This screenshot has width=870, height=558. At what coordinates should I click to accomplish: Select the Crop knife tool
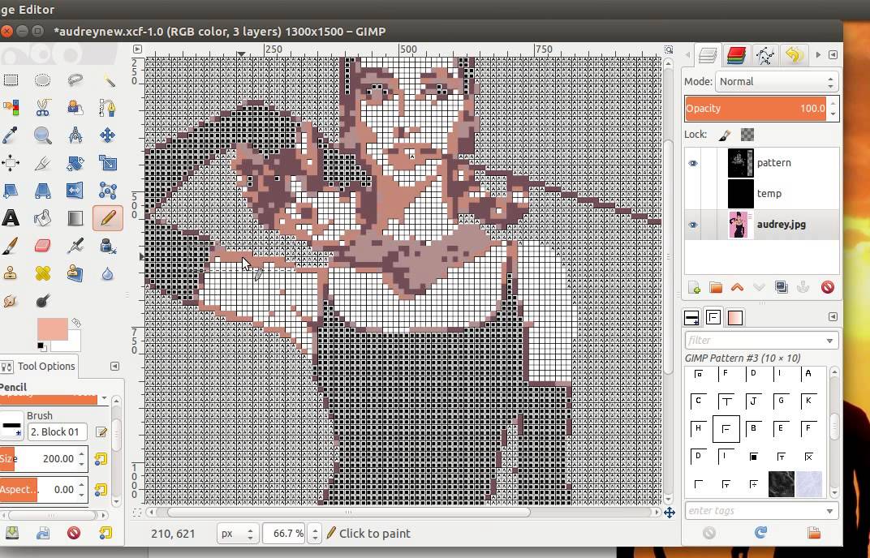tap(43, 162)
